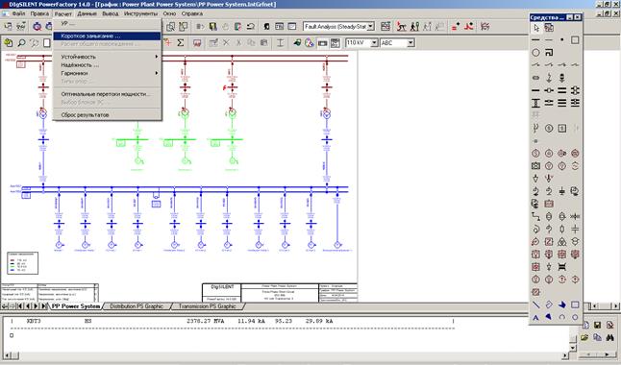Click the undo arrow toolbar icon
Screen dimensions: 621x365
click(x=250, y=27)
